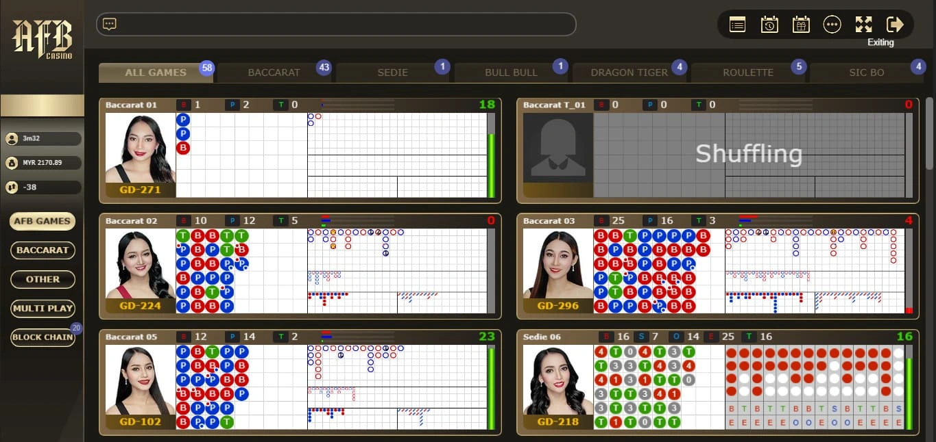Toggle fullscreen with the expand arrows icon
936x442 pixels.
tap(863, 25)
